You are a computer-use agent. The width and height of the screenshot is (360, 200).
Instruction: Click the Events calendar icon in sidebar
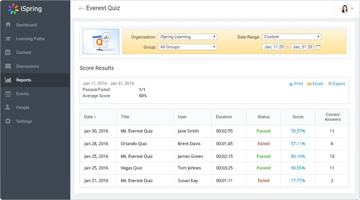click(x=8, y=94)
